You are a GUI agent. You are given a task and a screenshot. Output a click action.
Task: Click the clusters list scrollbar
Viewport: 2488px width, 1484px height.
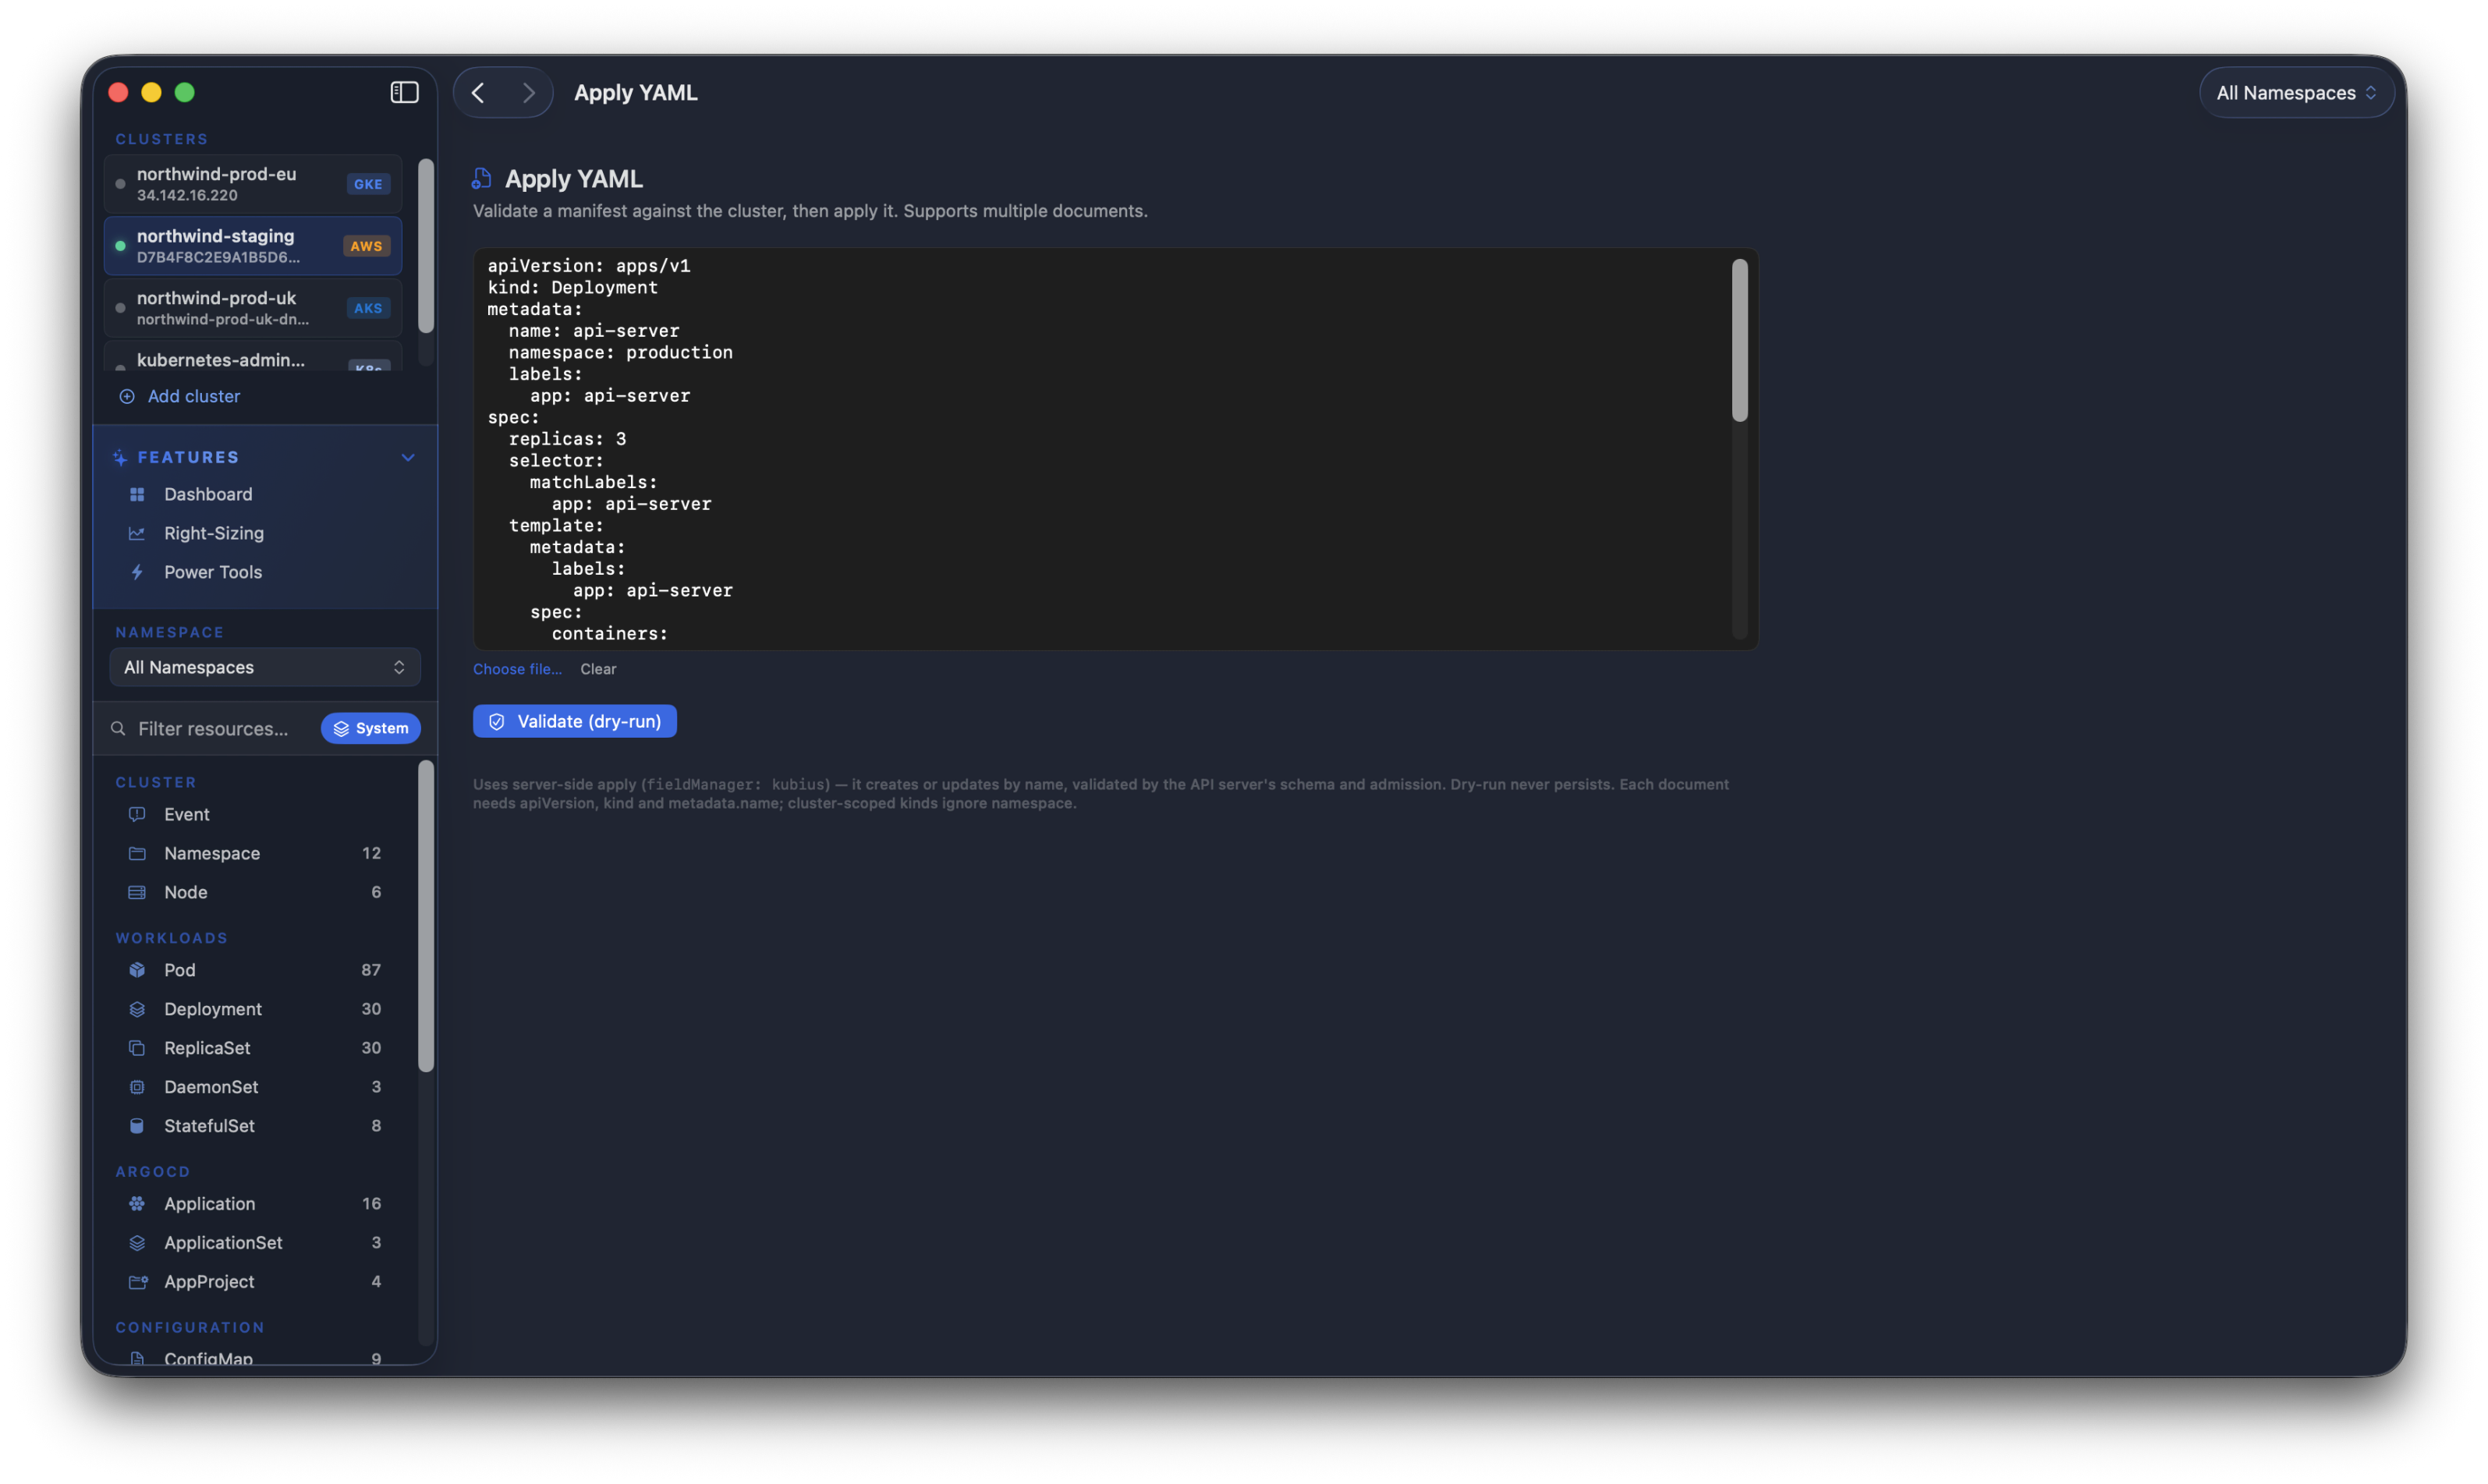pyautogui.click(x=426, y=246)
